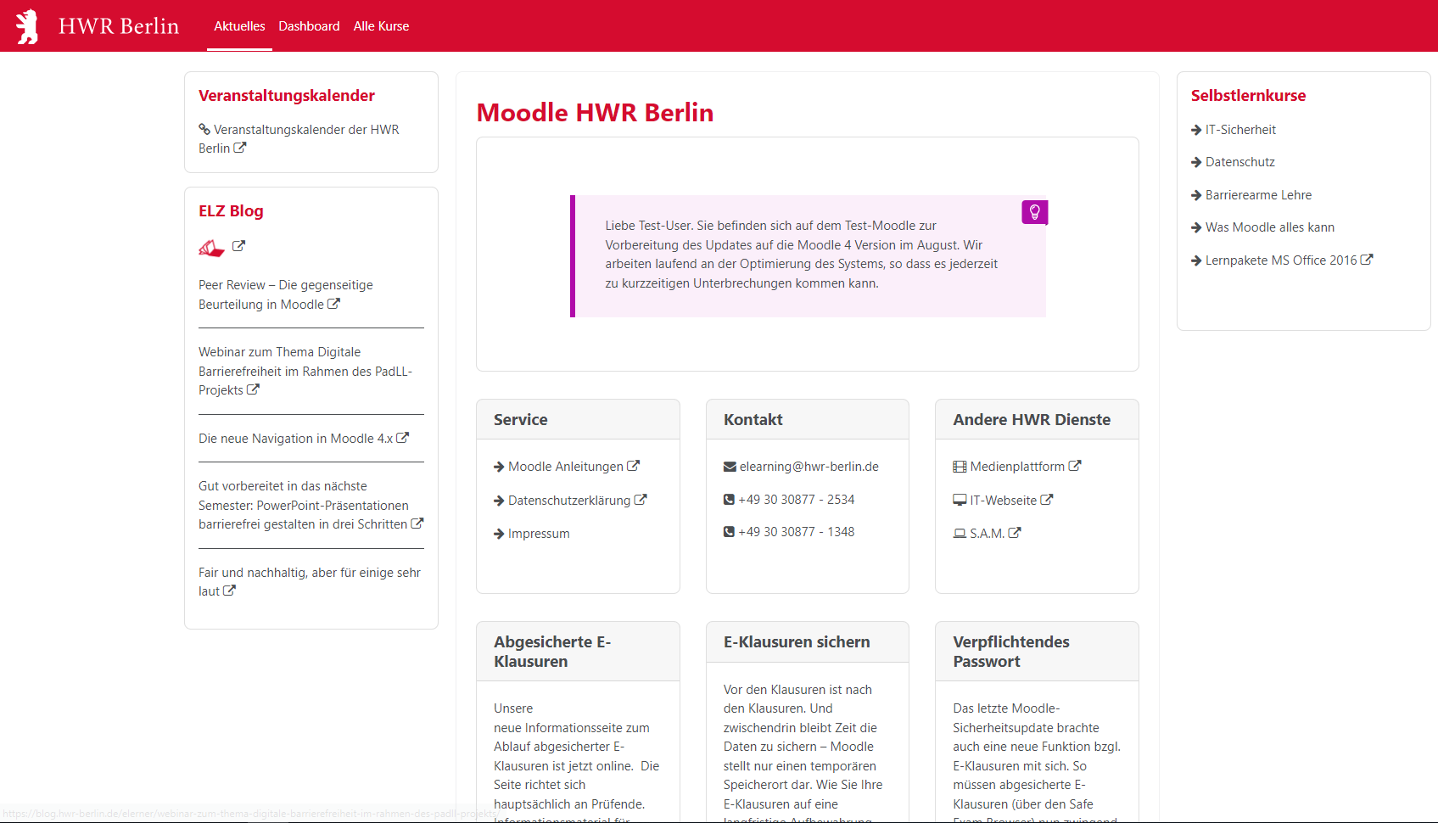Open the Impressum page link
Viewport: 1438px width, 823px height.
[x=539, y=534]
